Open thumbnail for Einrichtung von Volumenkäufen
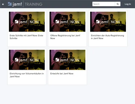Image resolution: width=135 pixels, height=104 pixels. point(27,60)
